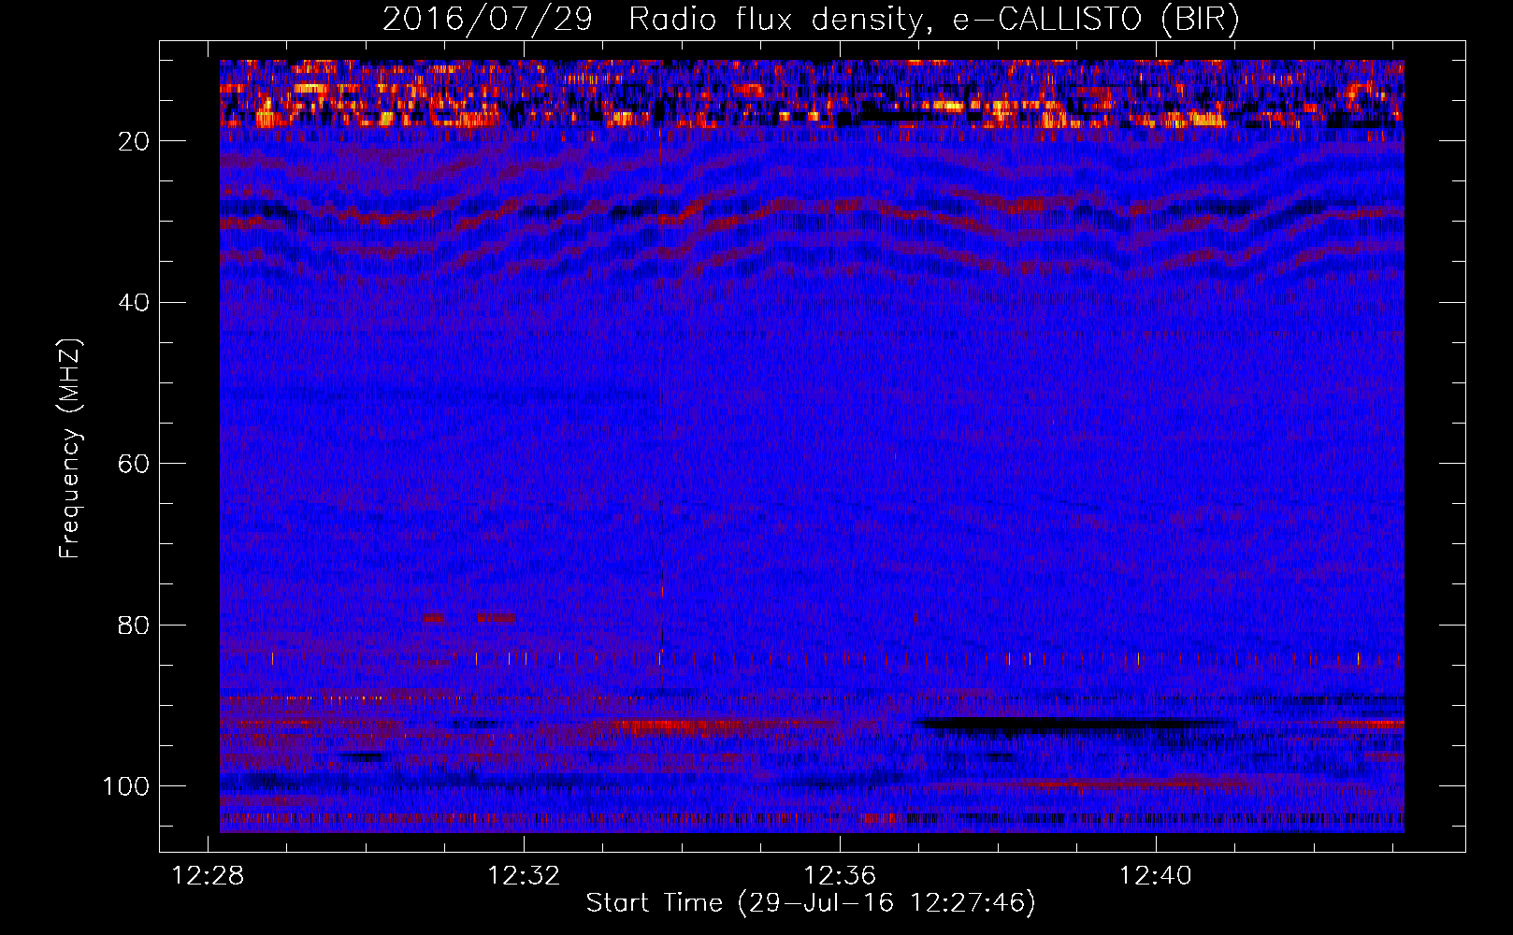Click the 12:40 time tick label
Screen dimensions: 1513x935
(x=1156, y=875)
